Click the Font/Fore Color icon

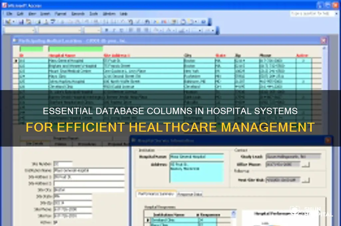click(169, 30)
